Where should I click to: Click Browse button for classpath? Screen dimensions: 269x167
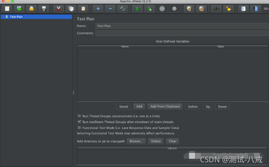[136, 141]
